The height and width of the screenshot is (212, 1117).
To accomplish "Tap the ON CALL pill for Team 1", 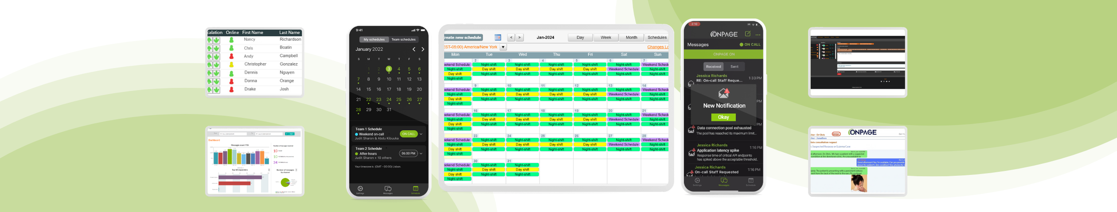I will click(x=409, y=134).
